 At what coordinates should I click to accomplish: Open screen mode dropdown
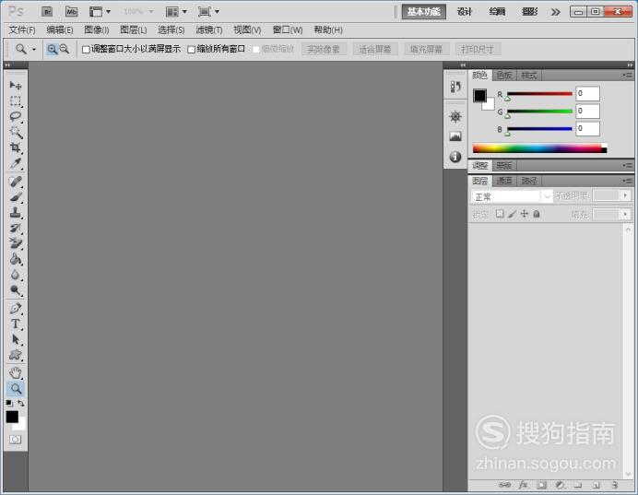pos(208,12)
